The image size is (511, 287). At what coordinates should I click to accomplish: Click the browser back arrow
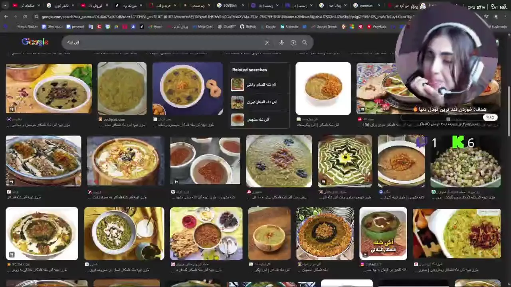click(6, 17)
